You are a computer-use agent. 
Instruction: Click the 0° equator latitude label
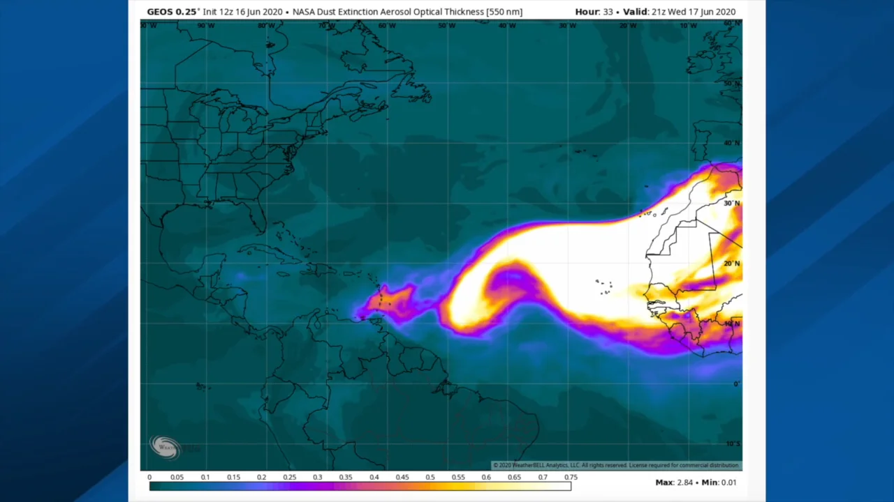(736, 384)
